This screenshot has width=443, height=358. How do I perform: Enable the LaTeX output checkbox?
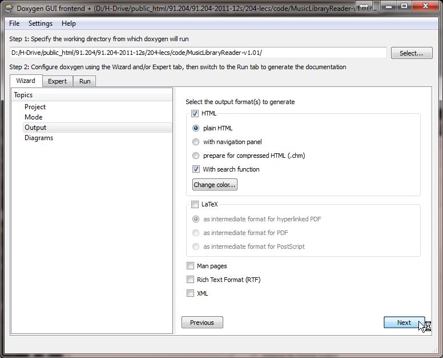(195, 204)
